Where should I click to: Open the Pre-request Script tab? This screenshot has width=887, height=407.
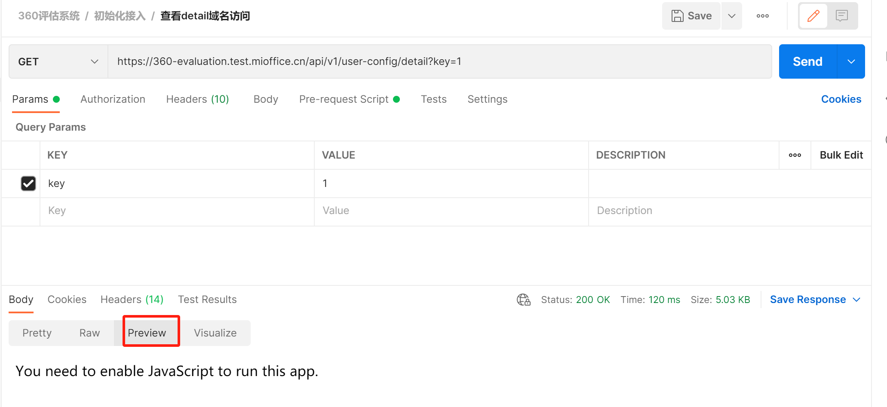(349, 99)
